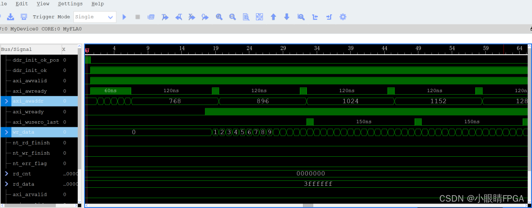Viewport: 532px width, 208px height.
Task: Click the go to next edge icon
Action: click(x=329, y=17)
